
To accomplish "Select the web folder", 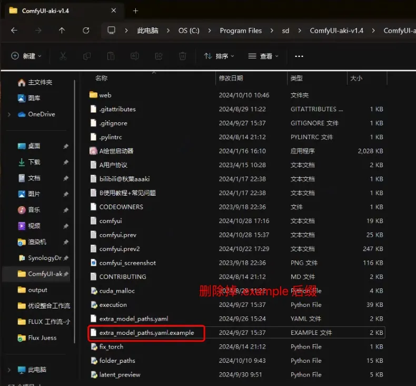I will 100,95.
